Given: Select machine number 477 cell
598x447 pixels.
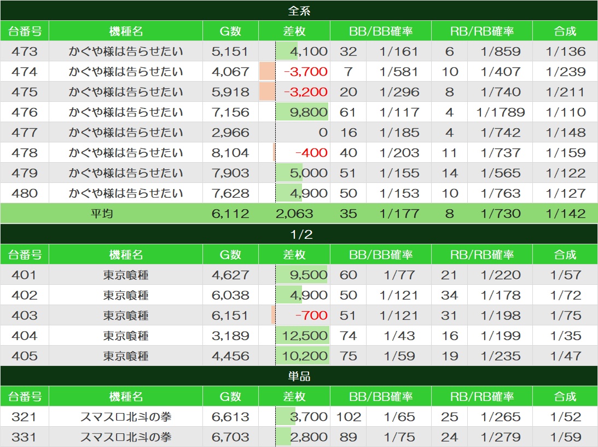Looking at the screenshot, I should 25,132.
